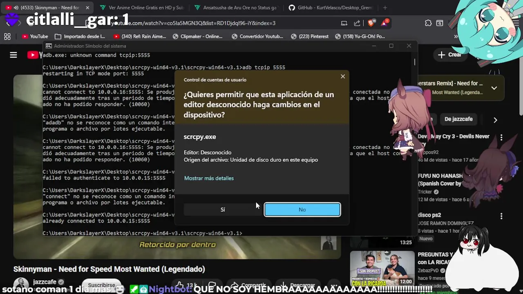Click the Skinnyman - Need for Speed video title
523x294 pixels.
(x=109, y=269)
